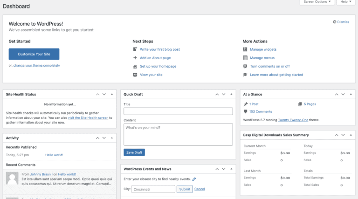Click the plus icon beside Add an About page
Viewport: 358px width, 199px height.
pos(135,58)
